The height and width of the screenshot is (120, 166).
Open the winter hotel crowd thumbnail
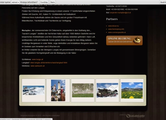coord(107,90)
